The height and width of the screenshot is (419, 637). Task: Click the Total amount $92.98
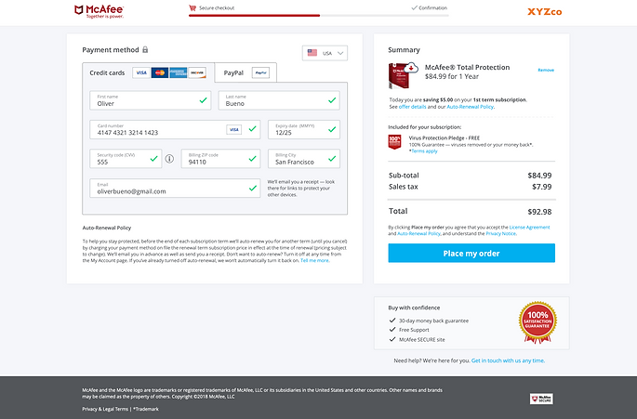pyautogui.click(x=539, y=212)
